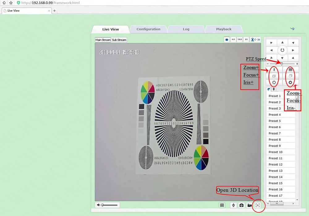Click the blue logout arrow icon
Viewport: 309px width, 216px height.
click(292, 29)
